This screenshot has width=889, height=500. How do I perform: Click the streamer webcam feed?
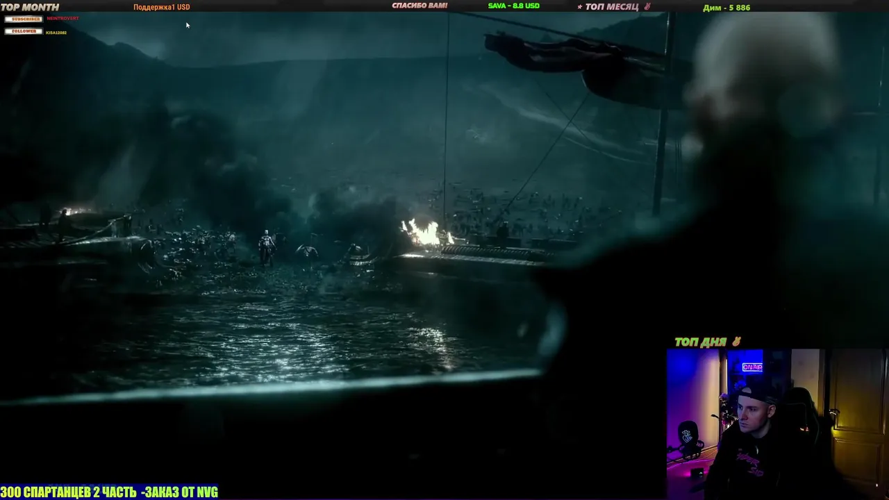[x=778, y=424]
